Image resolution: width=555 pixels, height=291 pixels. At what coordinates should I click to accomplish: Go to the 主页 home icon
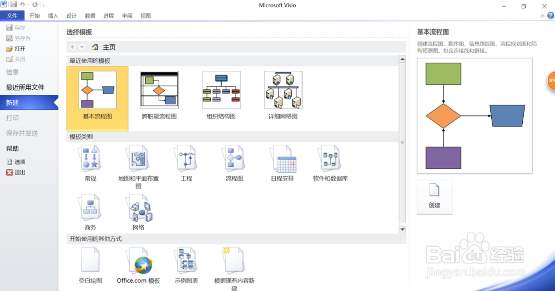[95, 47]
